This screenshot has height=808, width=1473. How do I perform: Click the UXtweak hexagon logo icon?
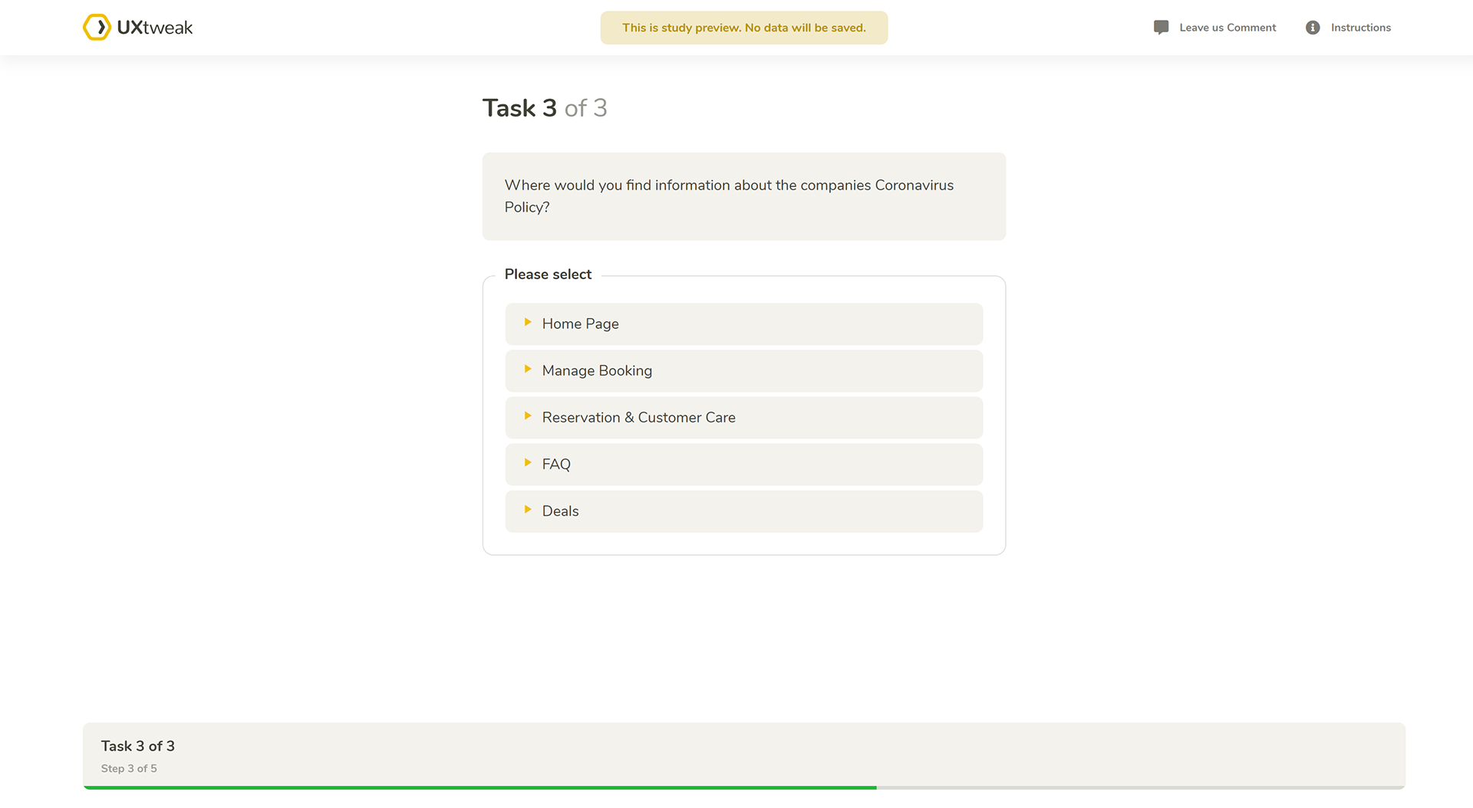point(97,28)
